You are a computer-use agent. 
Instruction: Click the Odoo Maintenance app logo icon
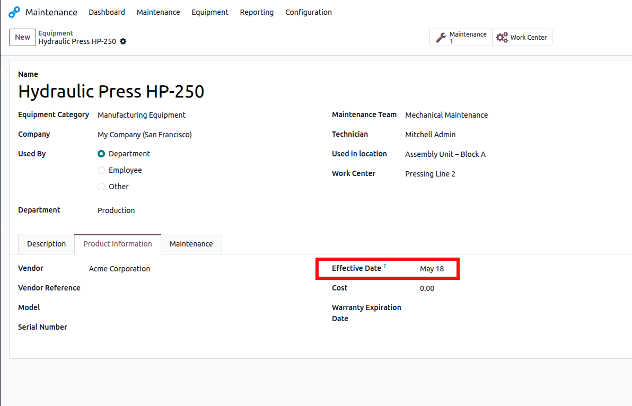(x=14, y=12)
